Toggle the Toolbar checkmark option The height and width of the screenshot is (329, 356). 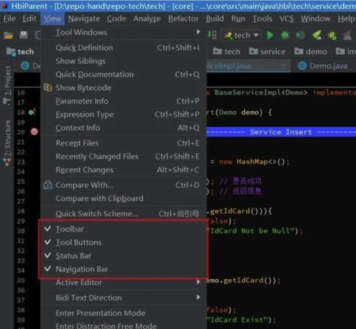click(x=123, y=229)
